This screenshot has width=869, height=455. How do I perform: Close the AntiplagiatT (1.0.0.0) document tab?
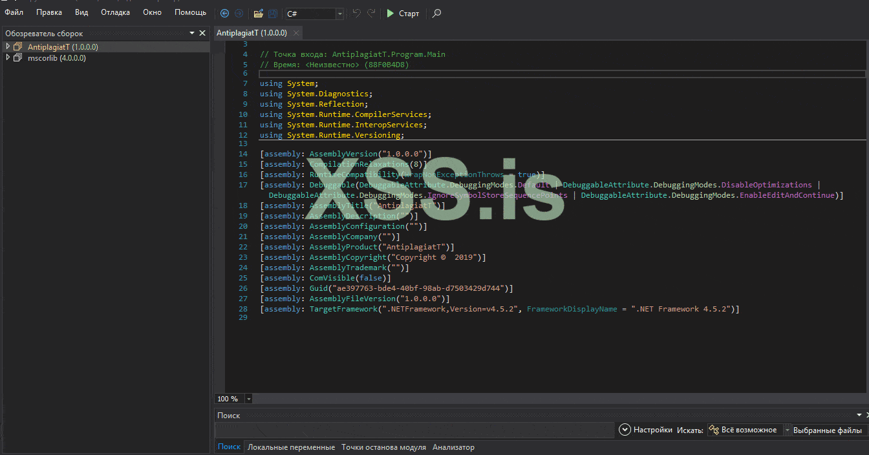[x=295, y=33]
